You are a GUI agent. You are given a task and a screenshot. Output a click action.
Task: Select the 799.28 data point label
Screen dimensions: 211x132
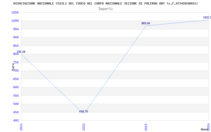point(21,52)
